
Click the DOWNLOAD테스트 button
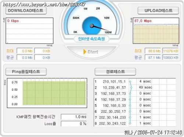click(26, 11)
